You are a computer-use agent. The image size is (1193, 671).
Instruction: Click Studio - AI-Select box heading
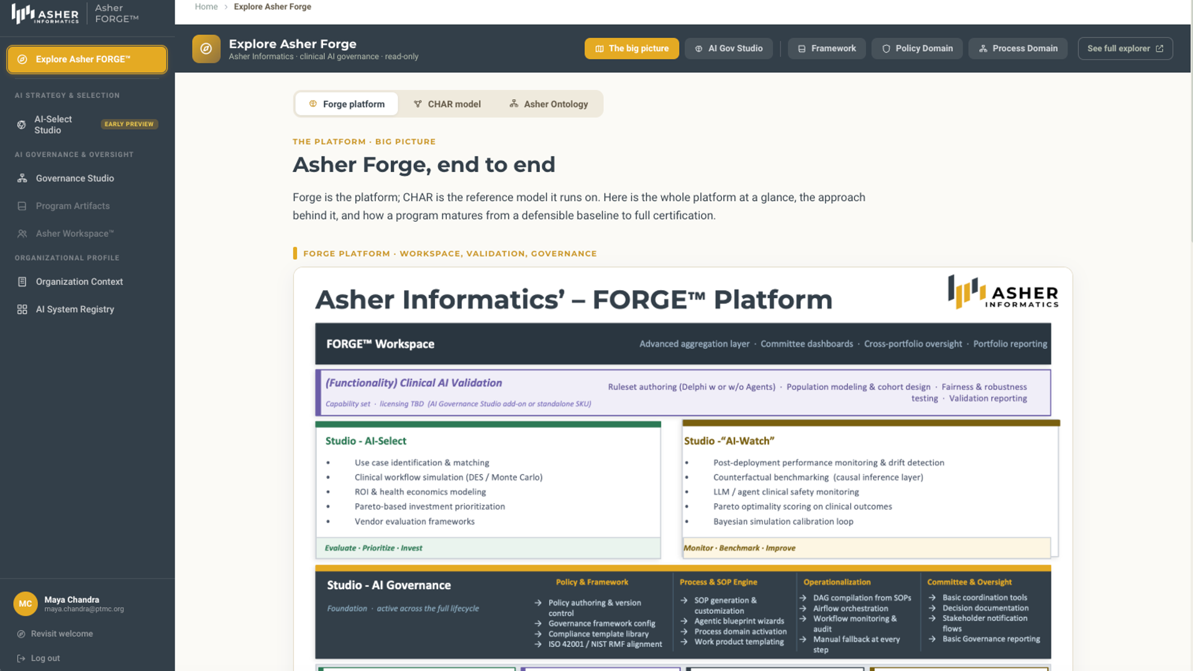pyautogui.click(x=365, y=440)
